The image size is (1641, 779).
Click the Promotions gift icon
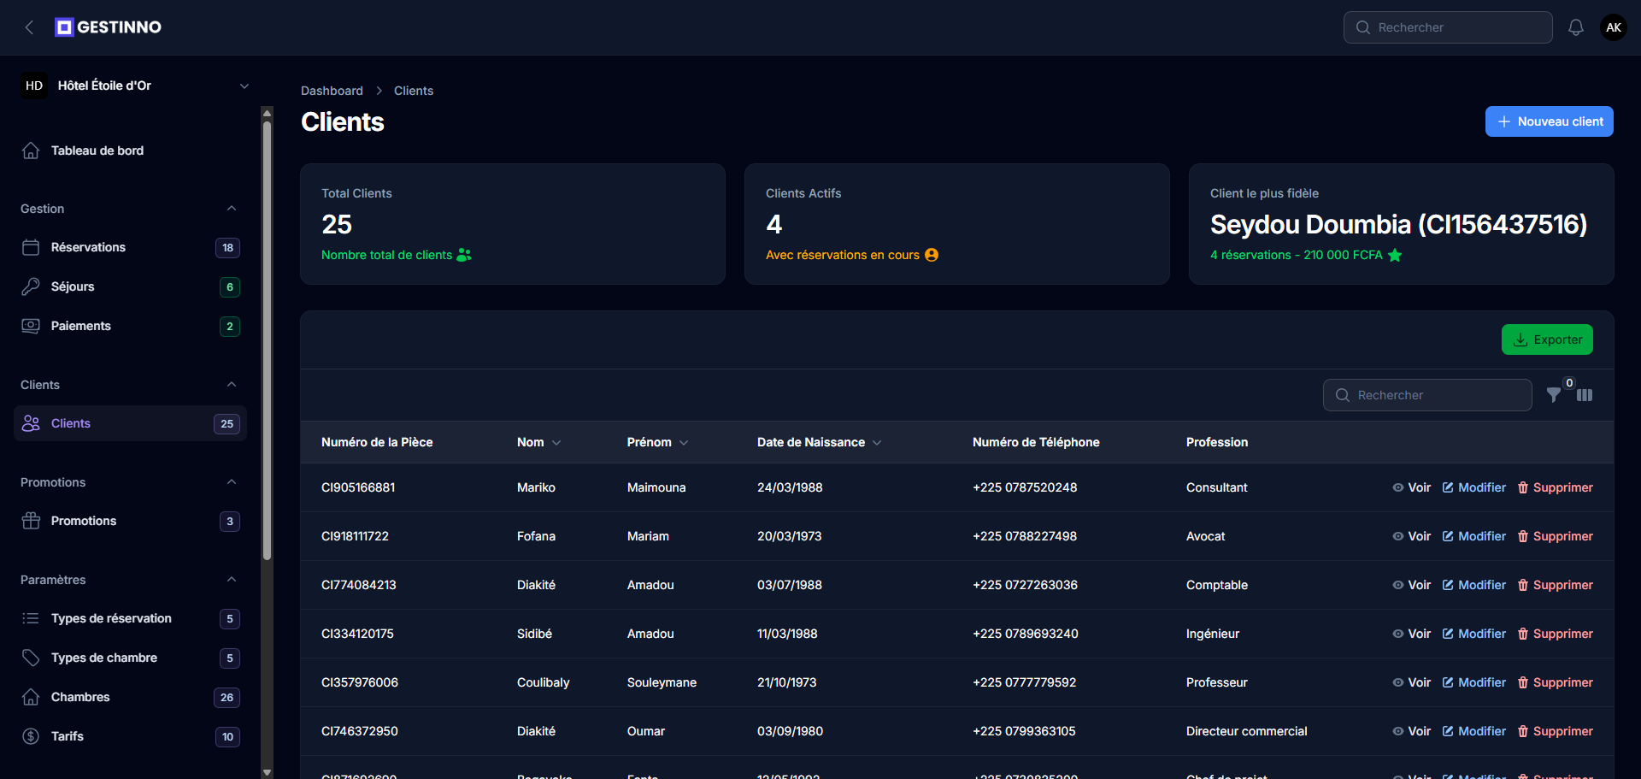31,521
